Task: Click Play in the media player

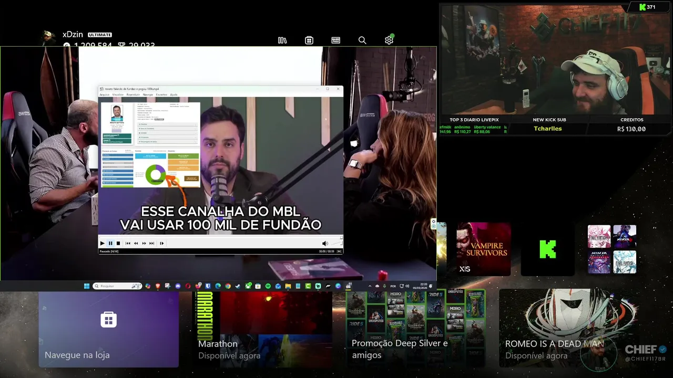Action: tap(102, 243)
